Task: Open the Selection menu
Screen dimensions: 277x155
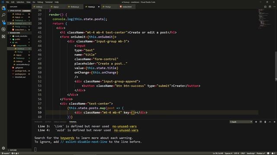Action: point(20,2)
